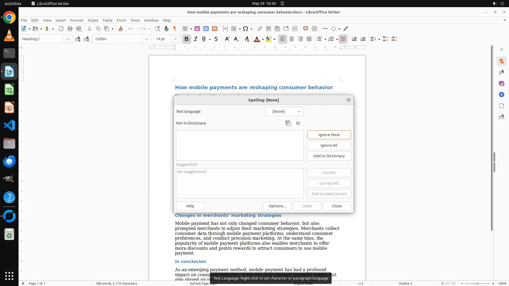Click the Ignore All button
Screen dimensions: 509x286
pyautogui.click(x=329, y=145)
